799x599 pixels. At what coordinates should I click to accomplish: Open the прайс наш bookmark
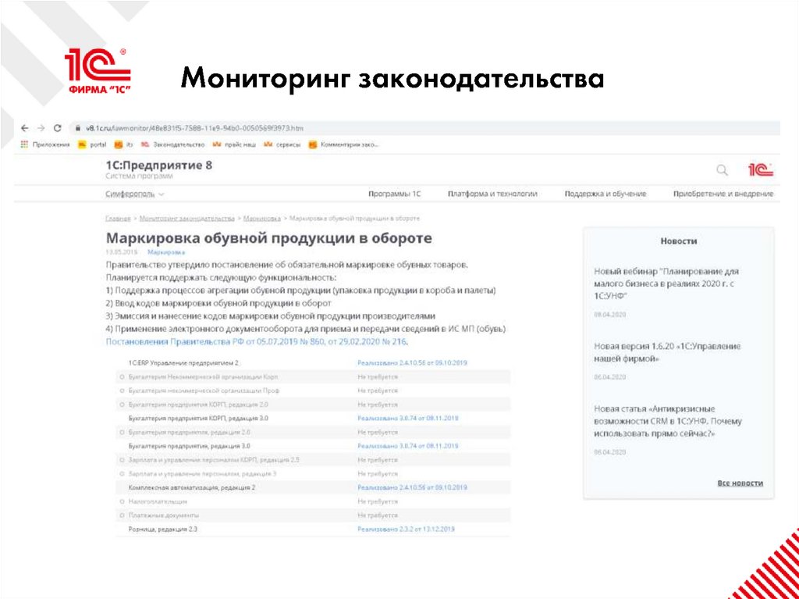click(x=234, y=144)
